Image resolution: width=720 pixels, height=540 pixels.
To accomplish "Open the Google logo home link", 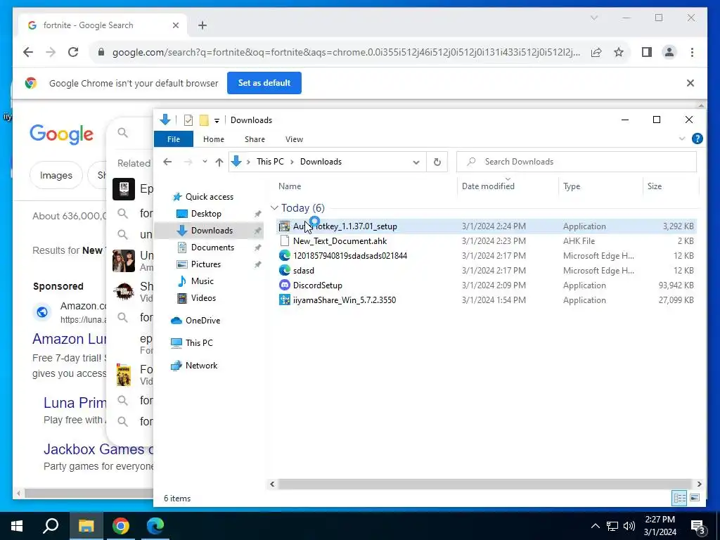I will point(62,134).
